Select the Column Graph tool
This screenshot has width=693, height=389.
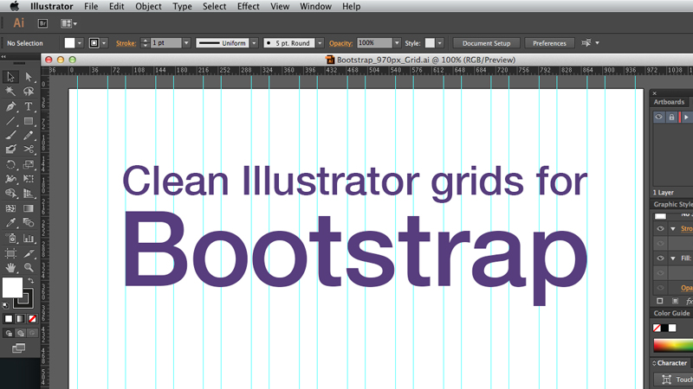tap(29, 239)
